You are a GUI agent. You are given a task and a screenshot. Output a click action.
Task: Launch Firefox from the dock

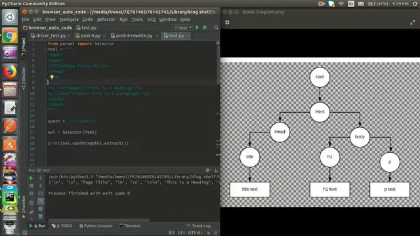pyautogui.click(x=10, y=71)
